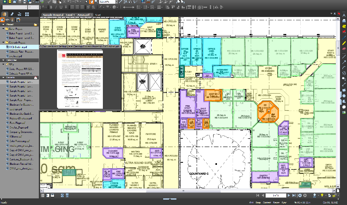
Task: Select the Typewriter tool in right toolbar
Action: pyautogui.click(x=344, y=21)
